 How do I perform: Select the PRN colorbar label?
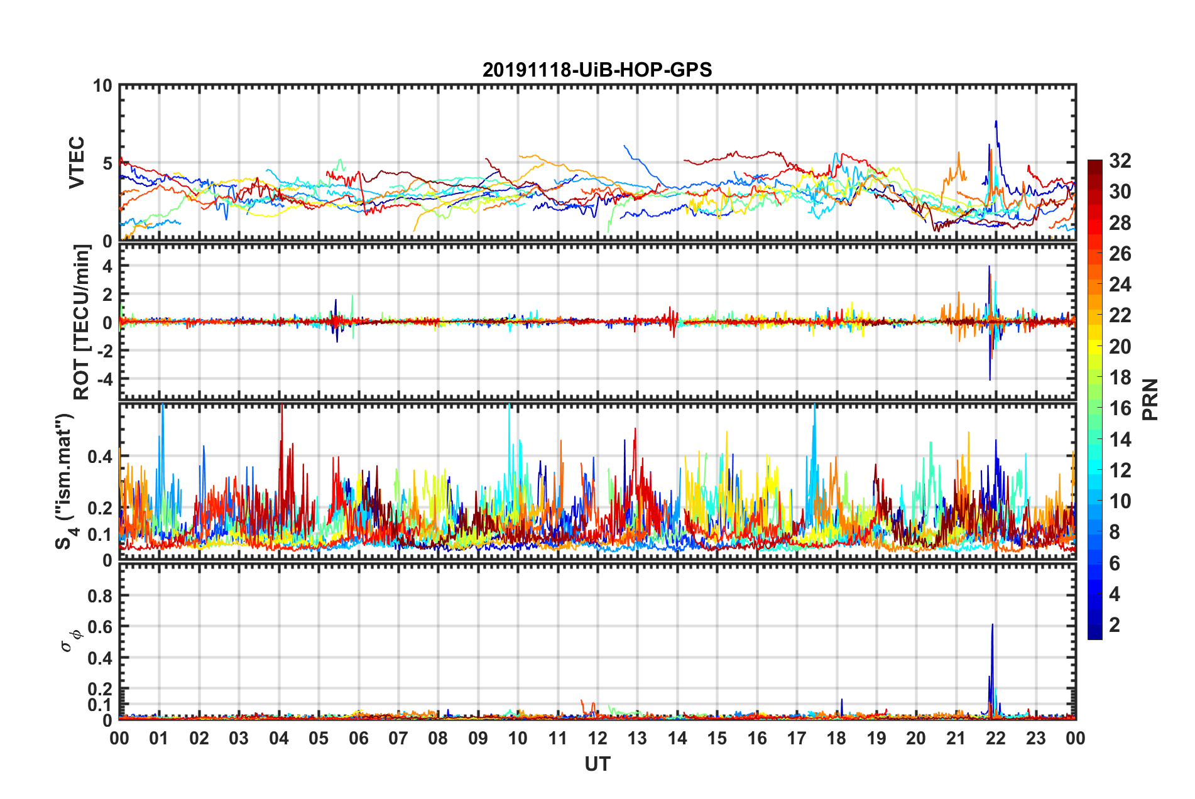[1150, 399]
